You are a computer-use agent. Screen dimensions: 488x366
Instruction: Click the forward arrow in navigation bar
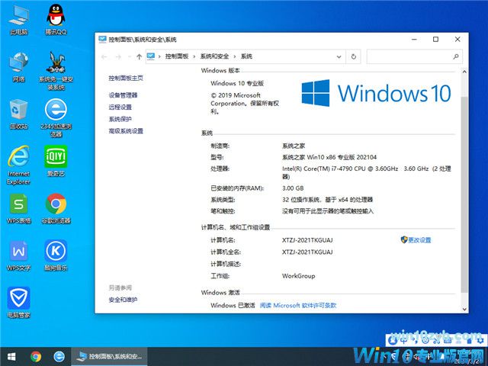point(118,56)
